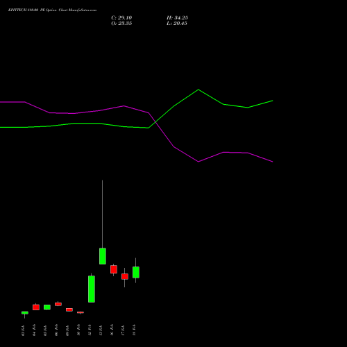Click the purple indicator line trough
The image size is (347, 347).
tap(198, 162)
